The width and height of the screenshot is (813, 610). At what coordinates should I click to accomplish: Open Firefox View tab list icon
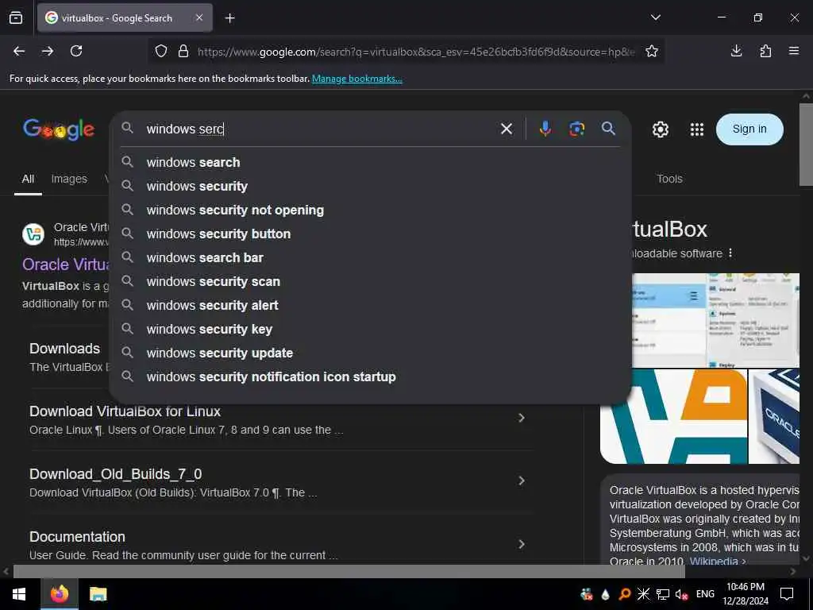(x=16, y=17)
